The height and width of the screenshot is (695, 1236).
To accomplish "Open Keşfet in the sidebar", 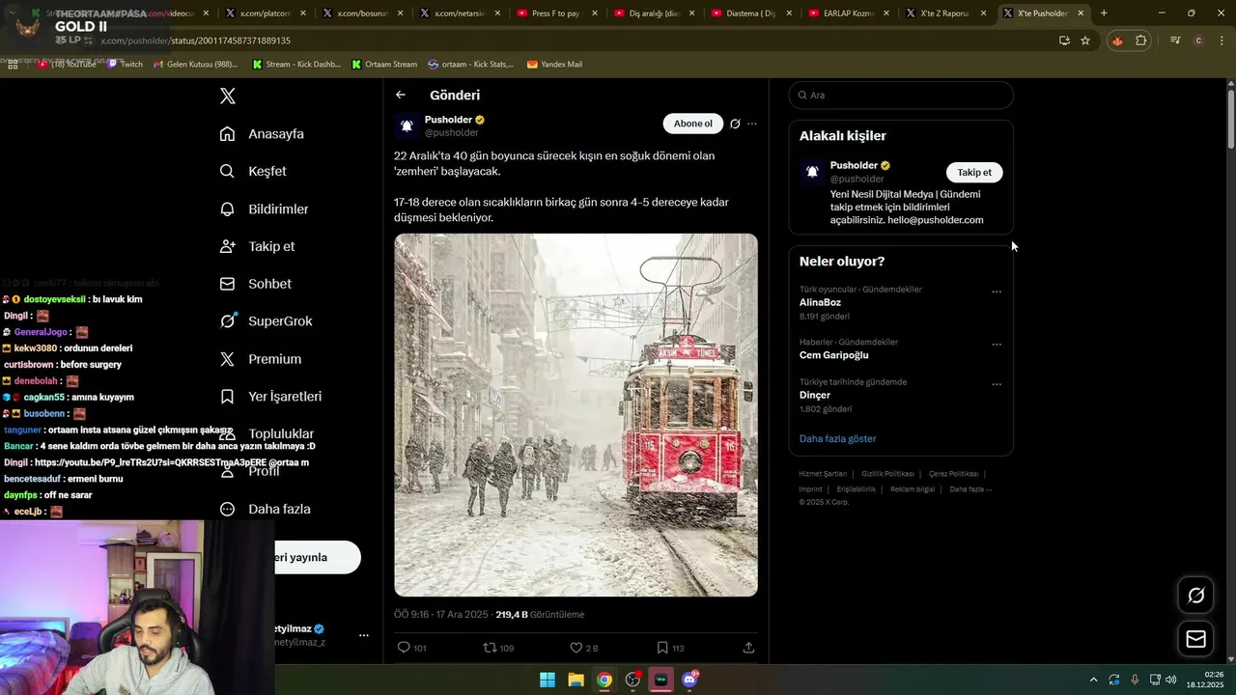I will click(253, 171).
